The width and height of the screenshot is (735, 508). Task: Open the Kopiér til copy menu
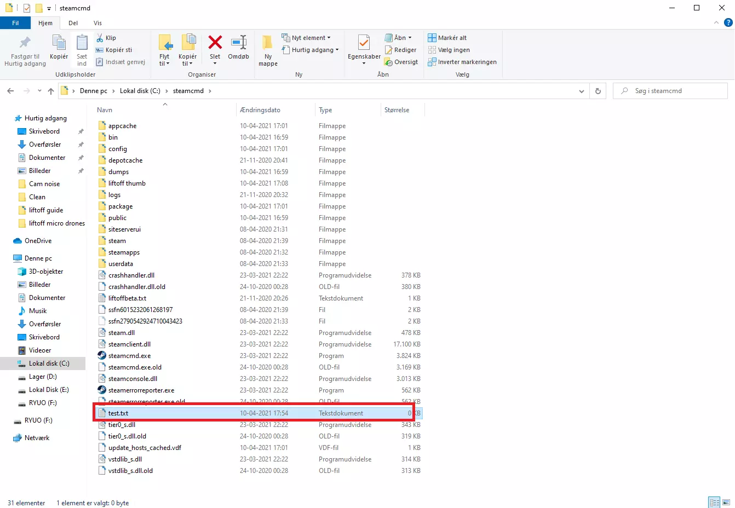pos(187,50)
